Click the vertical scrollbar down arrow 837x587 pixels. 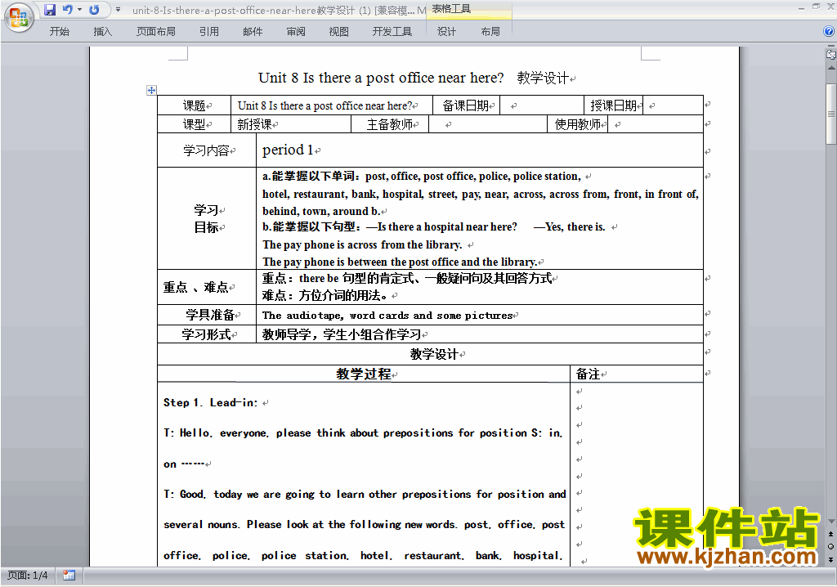click(830, 522)
